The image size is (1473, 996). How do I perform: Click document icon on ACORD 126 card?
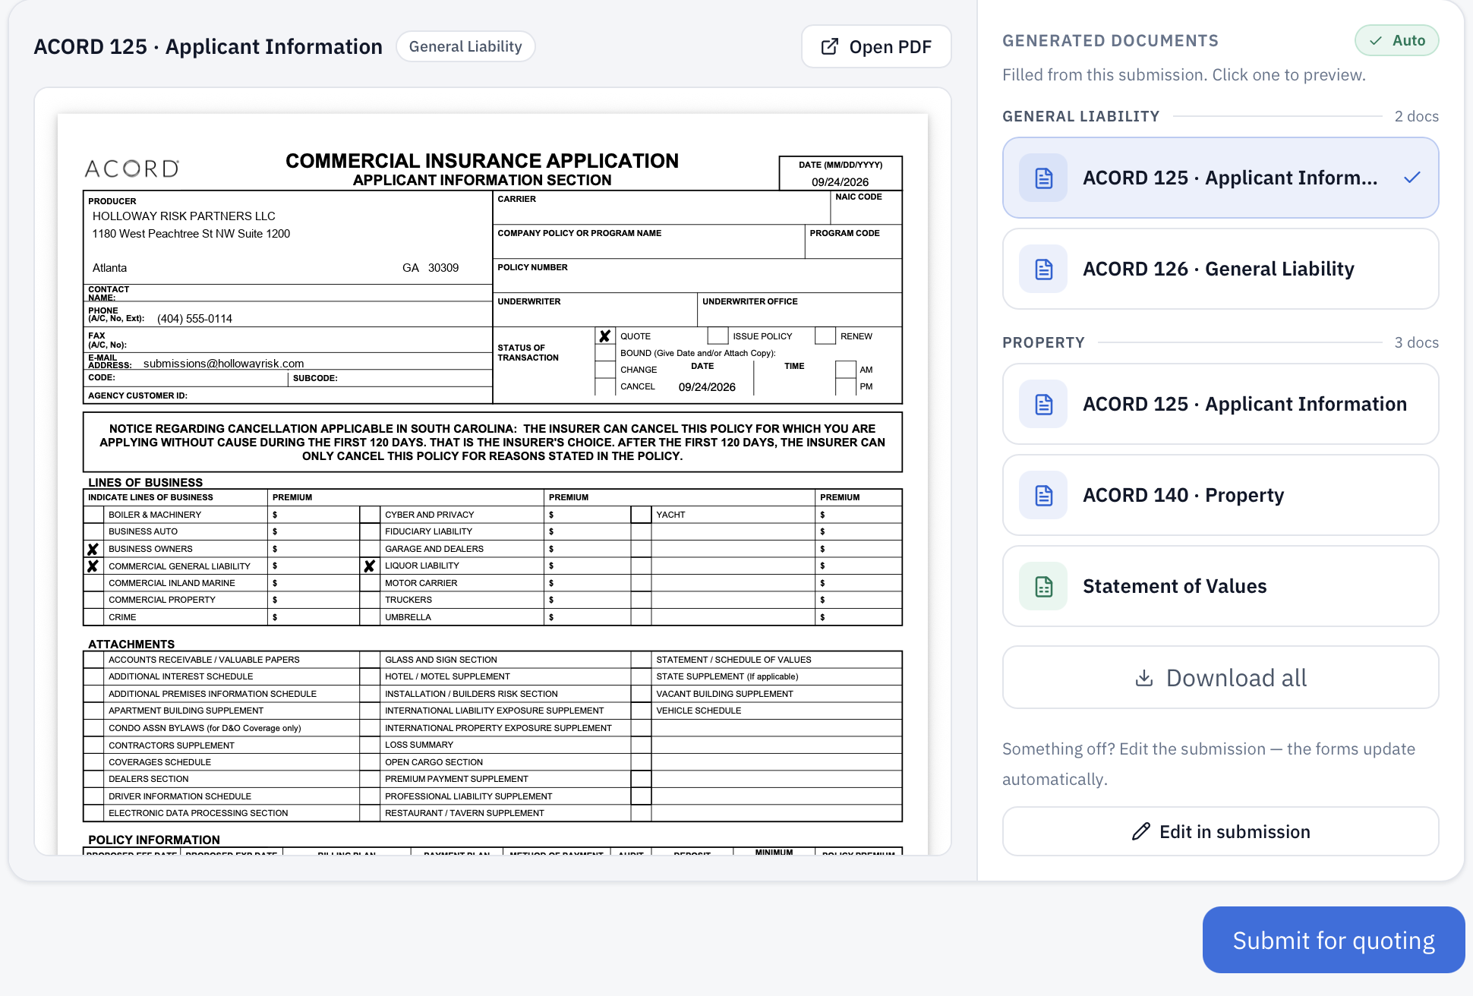(x=1043, y=269)
